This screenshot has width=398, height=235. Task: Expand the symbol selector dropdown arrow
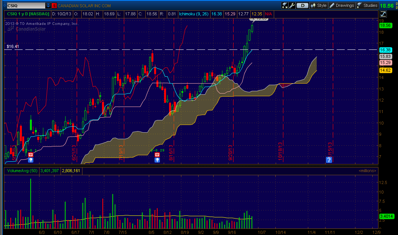coord(48,6)
